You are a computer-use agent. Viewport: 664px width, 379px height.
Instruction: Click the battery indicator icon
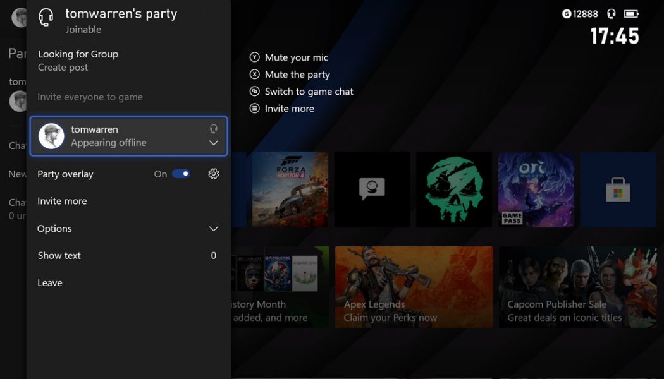point(632,13)
